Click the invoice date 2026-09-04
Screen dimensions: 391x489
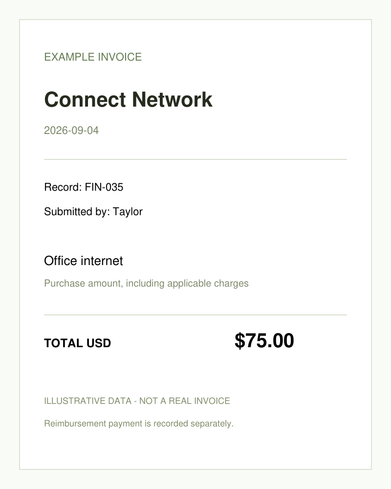pyautogui.click(x=71, y=131)
